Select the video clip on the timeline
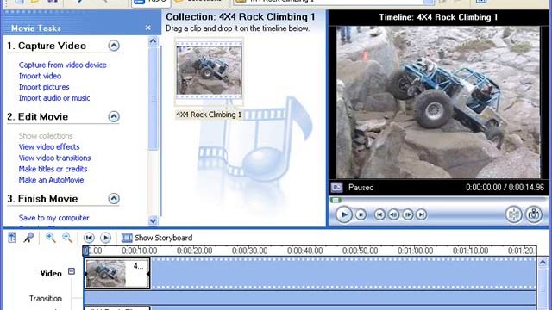The height and width of the screenshot is (310, 552). pyautogui.click(x=117, y=274)
